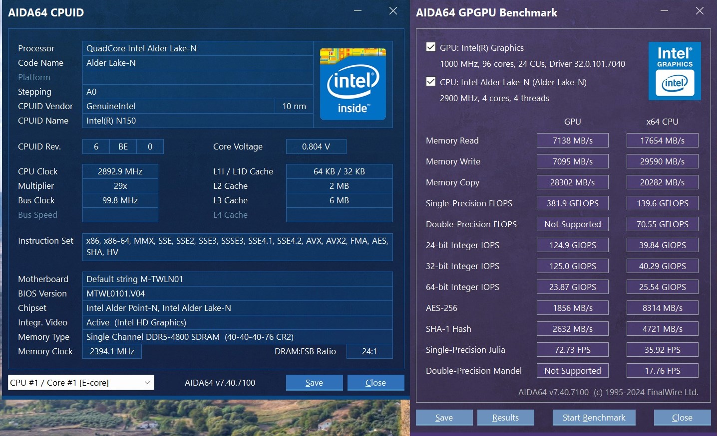The height and width of the screenshot is (436, 717).
Task: Select CPU 64-bit Integer IOPS 25.54 GIOPS
Action: (663, 287)
